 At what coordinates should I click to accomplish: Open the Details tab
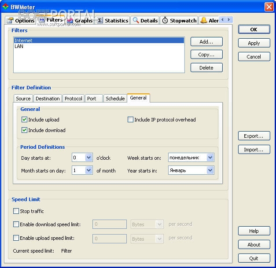[145, 20]
